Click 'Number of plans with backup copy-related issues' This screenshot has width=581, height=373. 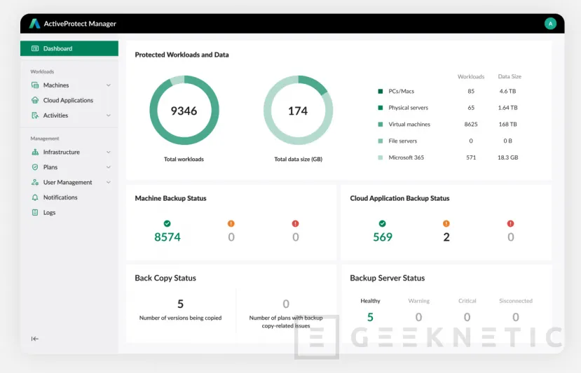click(x=286, y=322)
